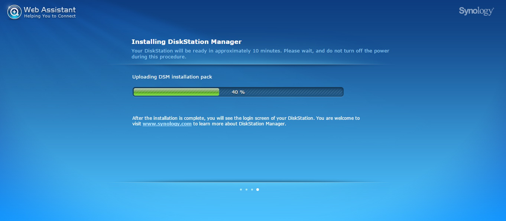506x221 pixels.
Task: Select the fourth highlighted step dot
Action: click(x=257, y=189)
